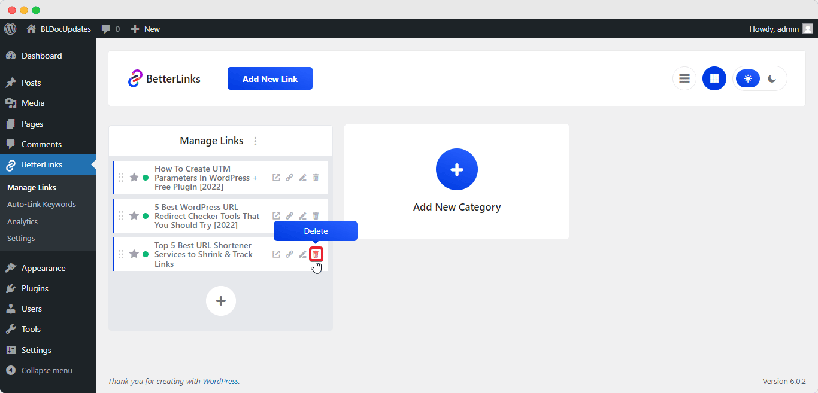
Task: Open the Analytics section of BetterLinks
Action: coord(22,221)
